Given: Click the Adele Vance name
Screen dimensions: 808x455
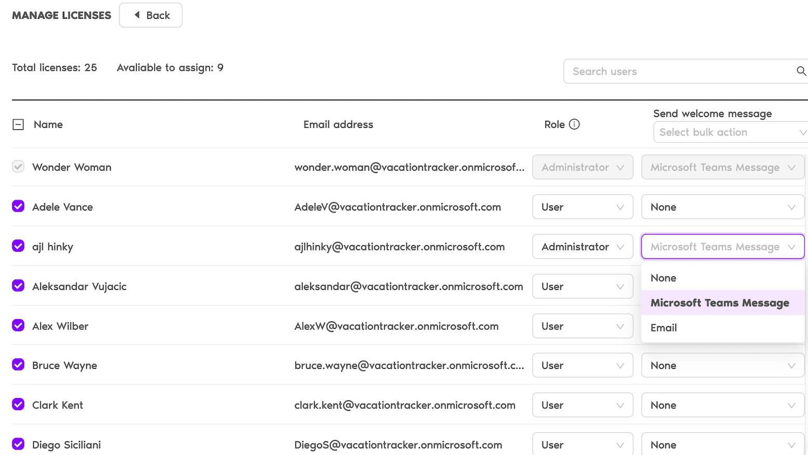Looking at the screenshot, I should (x=62, y=207).
